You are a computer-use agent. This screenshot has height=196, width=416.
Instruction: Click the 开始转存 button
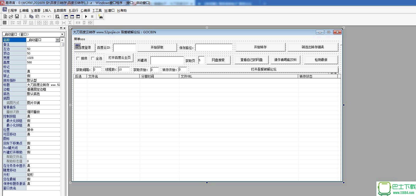coord(260,47)
